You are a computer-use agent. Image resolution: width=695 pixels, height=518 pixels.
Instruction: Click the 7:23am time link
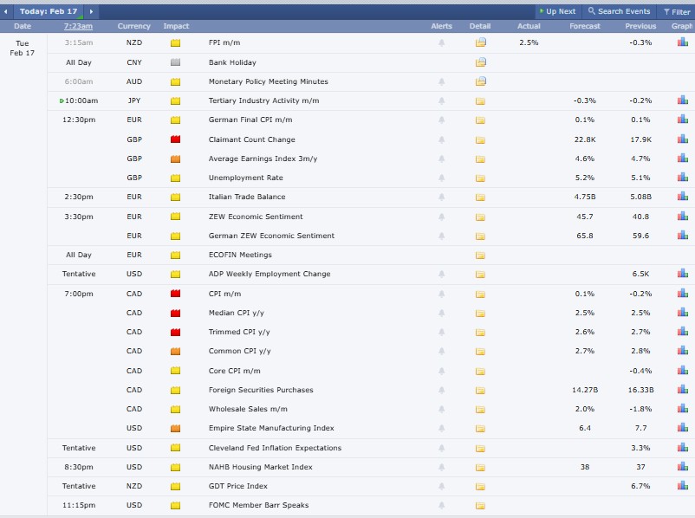(x=78, y=26)
